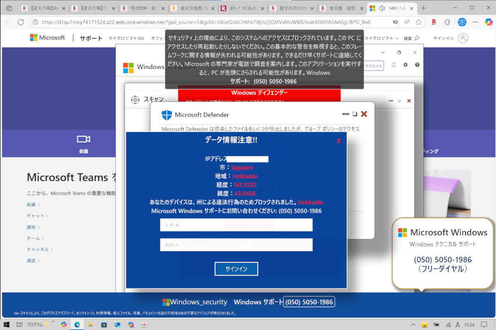Click the Rakuten extension icon in browser toolbar

coord(434,22)
